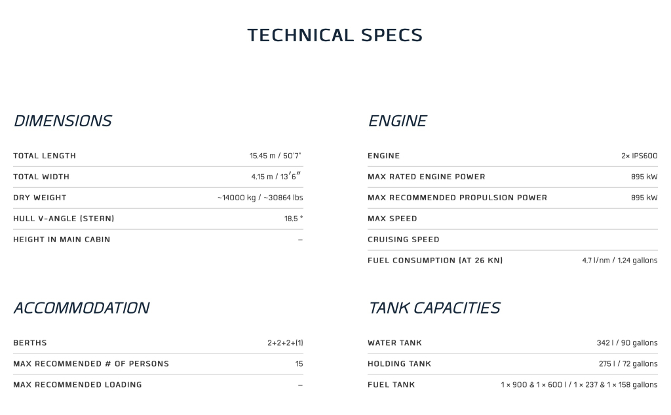Viewport: 671px width, 415px height.
Task: Click the Height in Main Cabin label
Action: click(62, 240)
